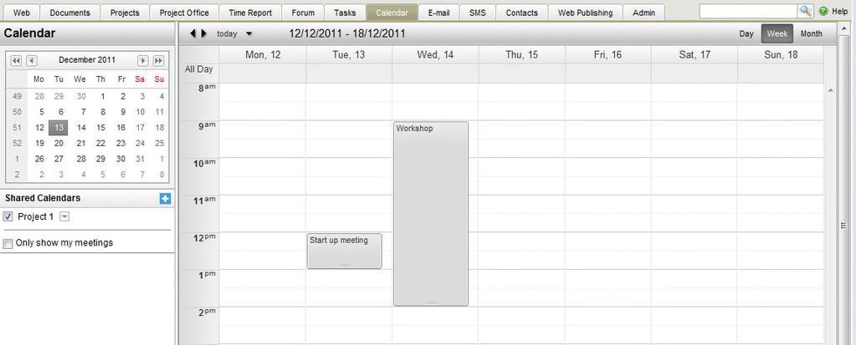
Task: Open the Start up meeting event
Action: 345,251
